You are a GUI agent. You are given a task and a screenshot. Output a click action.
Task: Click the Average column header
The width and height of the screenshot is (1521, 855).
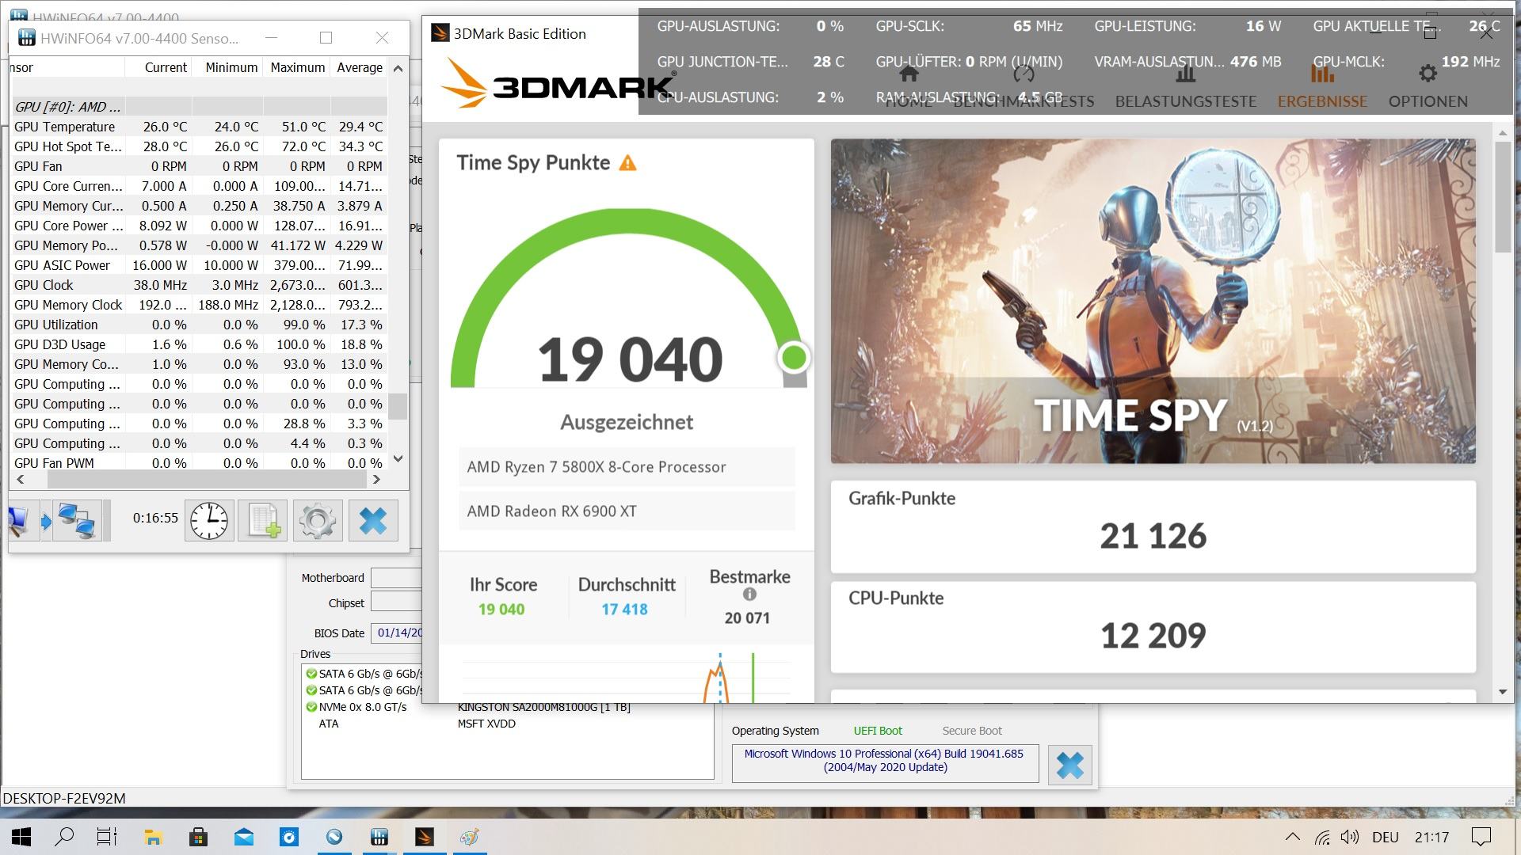point(359,67)
